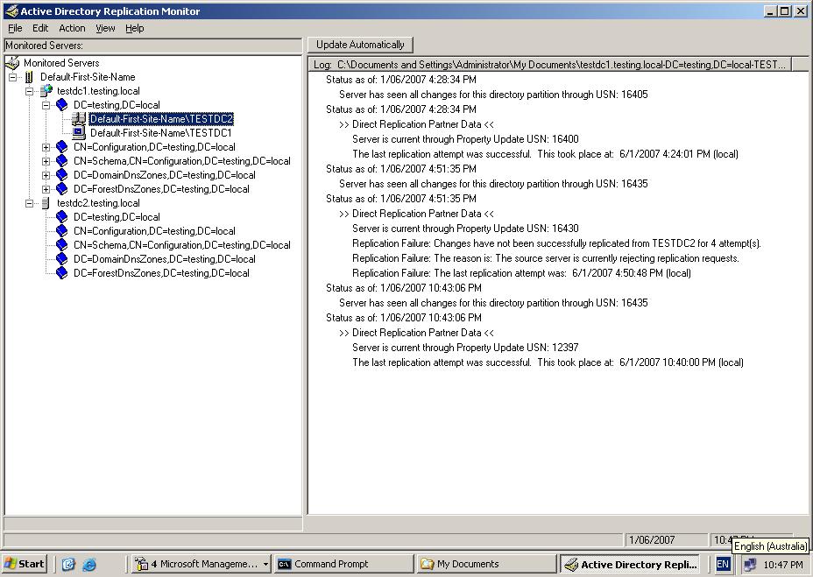This screenshot has width=813, height=577.
Task: Click the testdc1.testing.local server icon
Action: pyautogui.click(x=46, y=91)
